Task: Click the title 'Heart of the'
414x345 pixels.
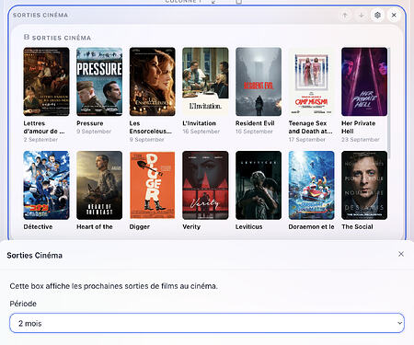Action: [x=95, y=227]
